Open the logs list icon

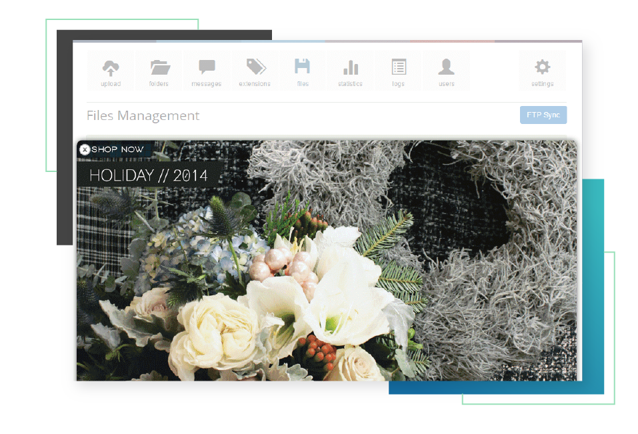click(399, 68)
